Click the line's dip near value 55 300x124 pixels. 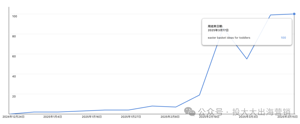click(x=247, y=59)
